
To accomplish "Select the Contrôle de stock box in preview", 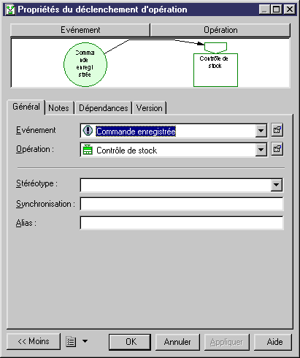I will (215, 70).
